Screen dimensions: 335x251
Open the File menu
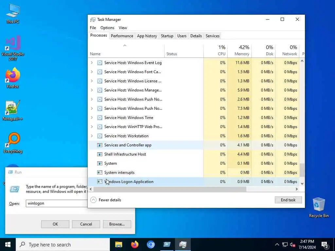[93, 28]
